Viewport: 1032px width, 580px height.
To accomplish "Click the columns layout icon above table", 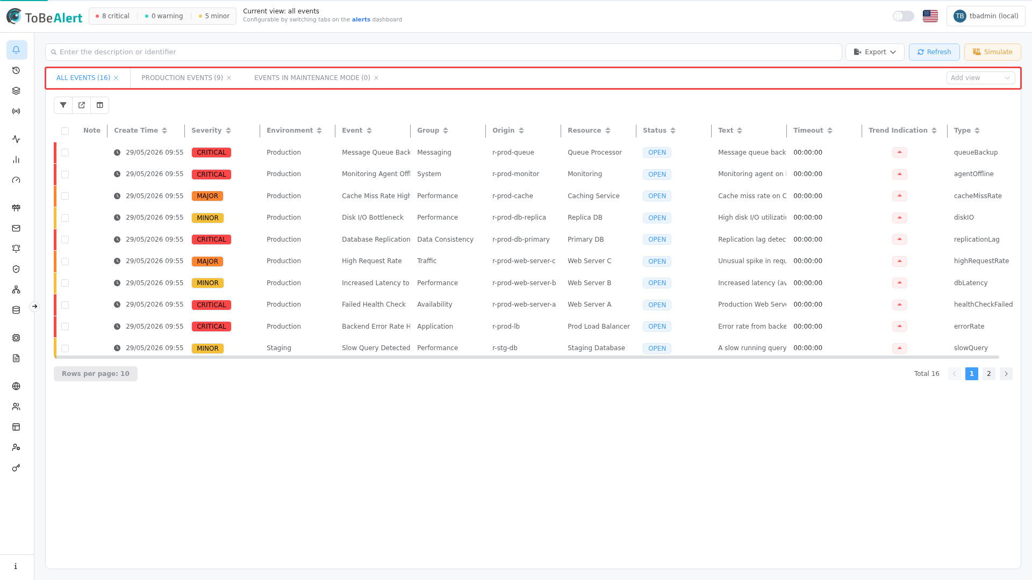I will coord(100,105).
